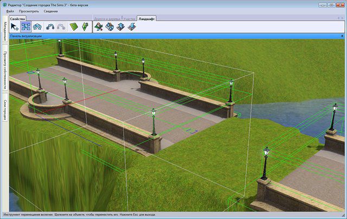Click the rotate objects tool icon
The height and width of the screenshot is (219, 347).
click(37, 27)
